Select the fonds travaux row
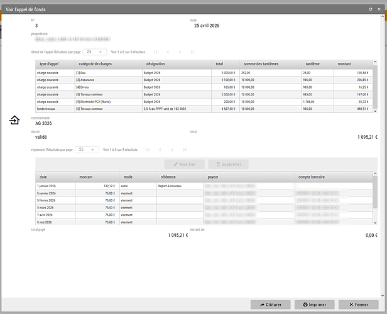Image resolution: width=387 pixels, height=314 pixels. 204,109
